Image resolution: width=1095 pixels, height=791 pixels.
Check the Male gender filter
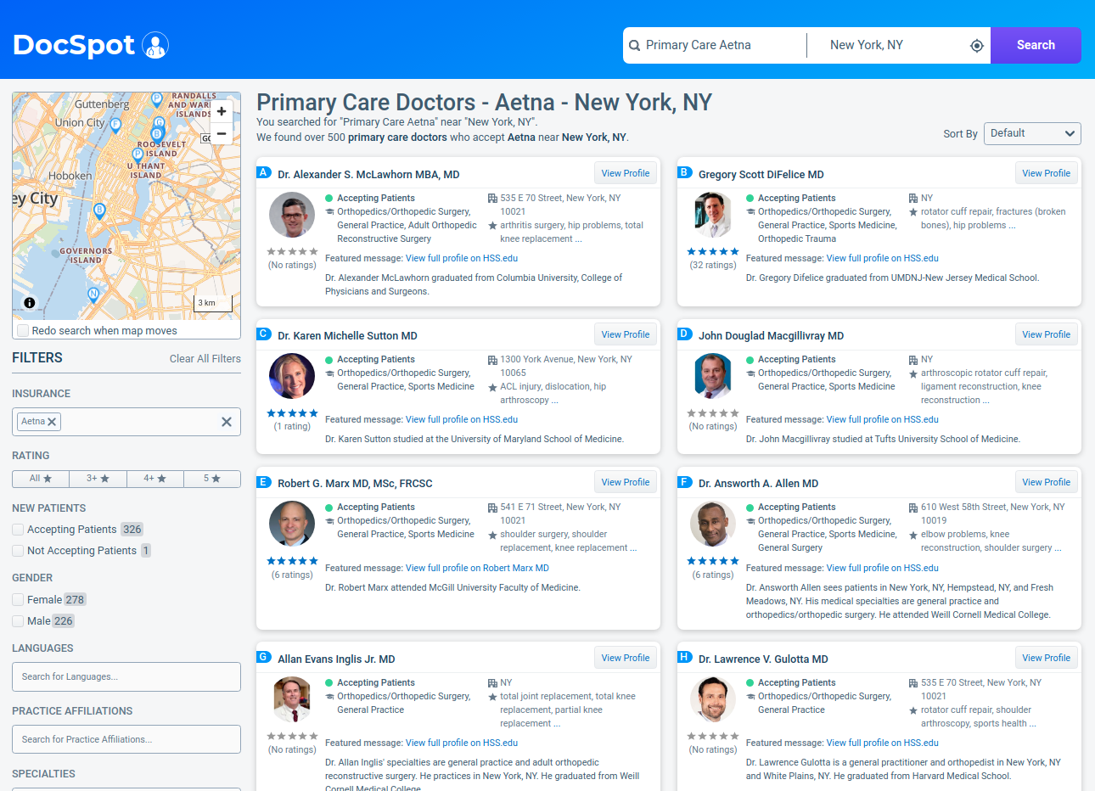(18, 621)
